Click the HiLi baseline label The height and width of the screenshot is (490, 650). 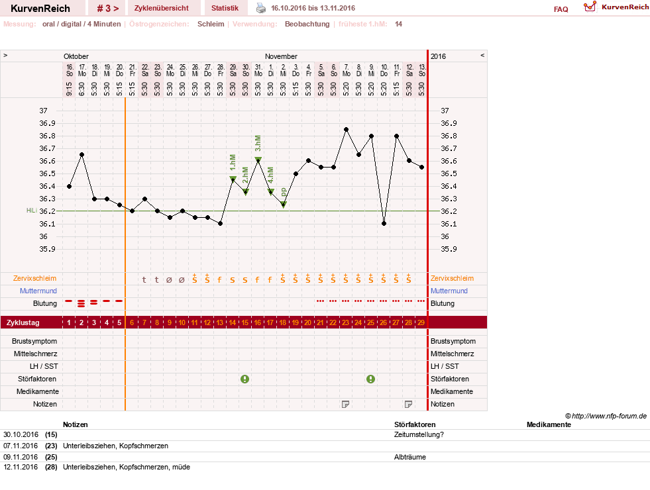pyautogui.click(x=32, y=211)
